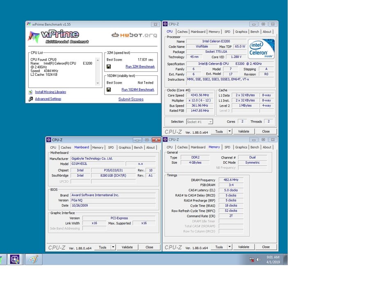The image size is (369, 295).
Task: Switch to Memory tab in the CPU-Z CPU window
Action: [214, 32]
